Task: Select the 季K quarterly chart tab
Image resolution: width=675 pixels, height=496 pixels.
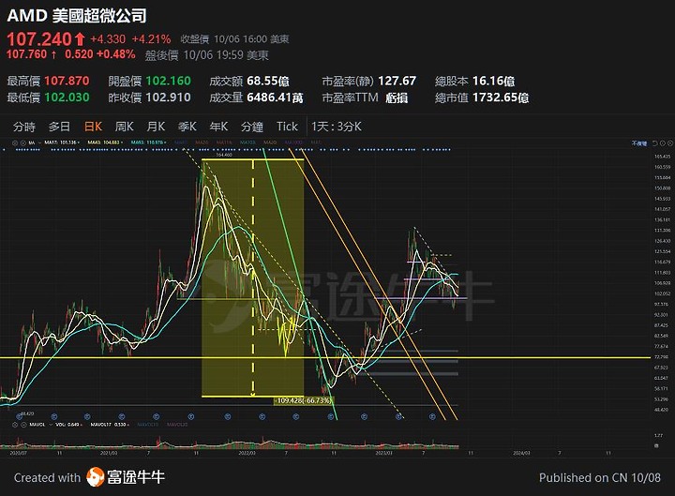Action: coord(187,127)
